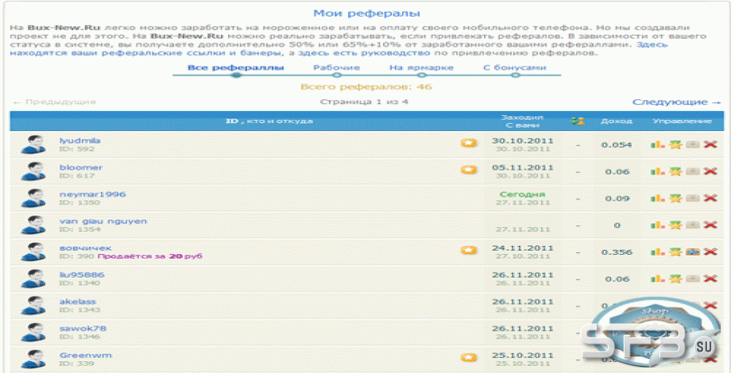Delete referral neymar1996 with red cross
731x373 pixels.
710,198
